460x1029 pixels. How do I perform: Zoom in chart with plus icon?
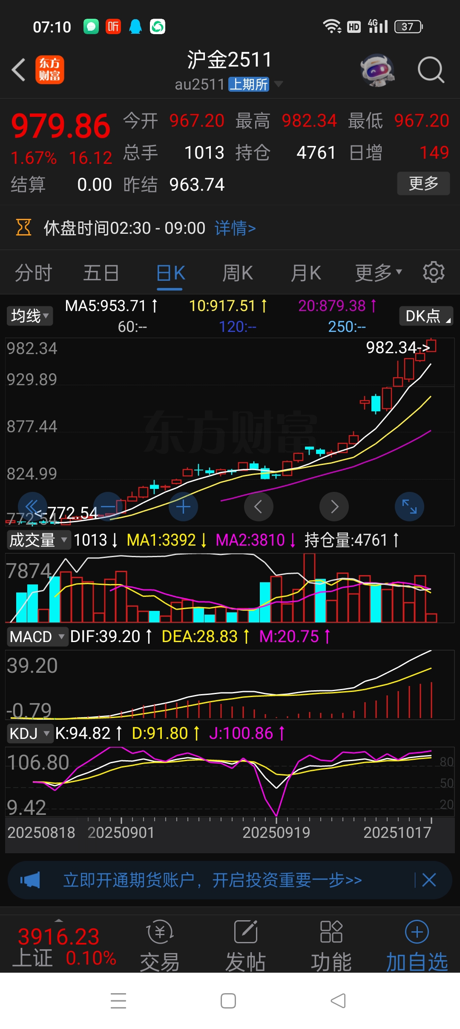pos(183,507)
